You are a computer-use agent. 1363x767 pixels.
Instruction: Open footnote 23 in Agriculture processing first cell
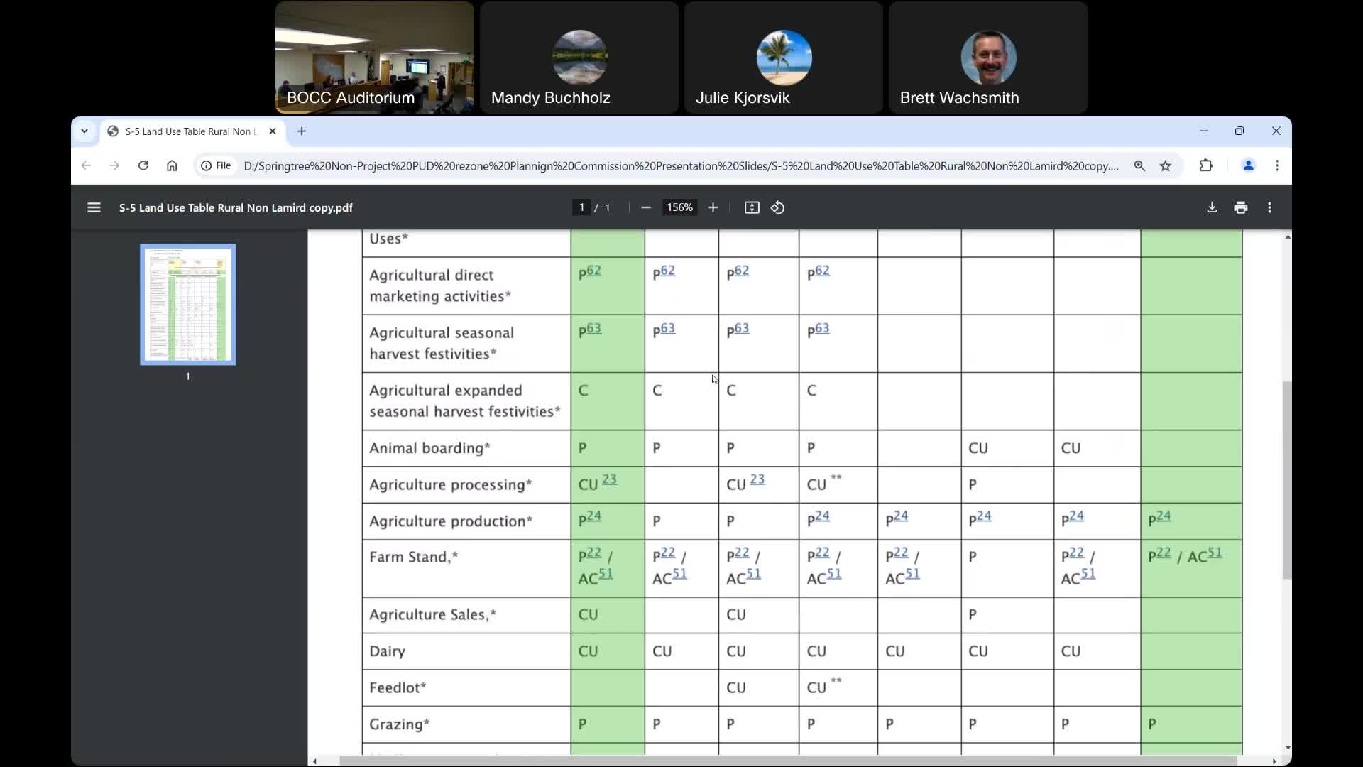pos(610,479)
